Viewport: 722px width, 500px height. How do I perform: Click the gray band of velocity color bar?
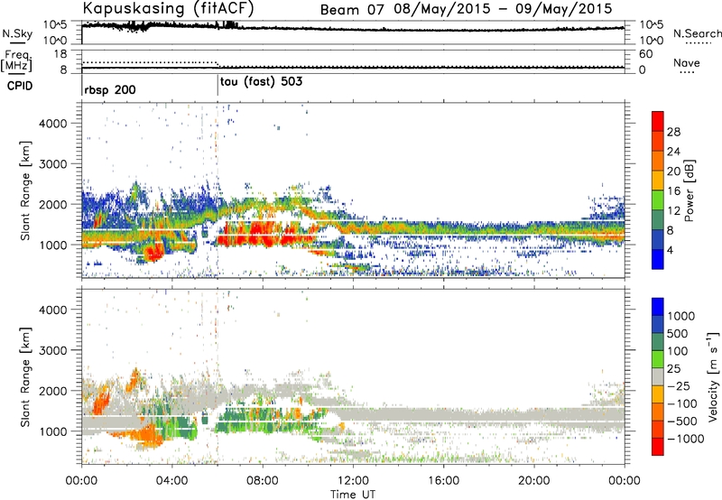(658, 376)
